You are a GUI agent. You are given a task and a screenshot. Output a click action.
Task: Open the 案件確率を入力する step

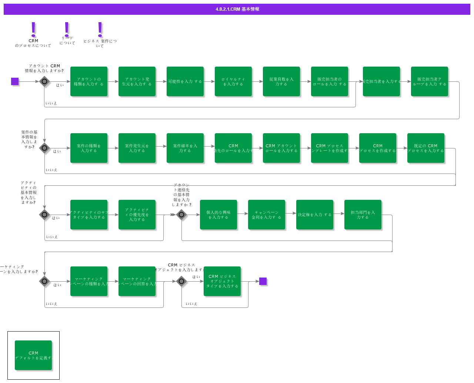185,148
